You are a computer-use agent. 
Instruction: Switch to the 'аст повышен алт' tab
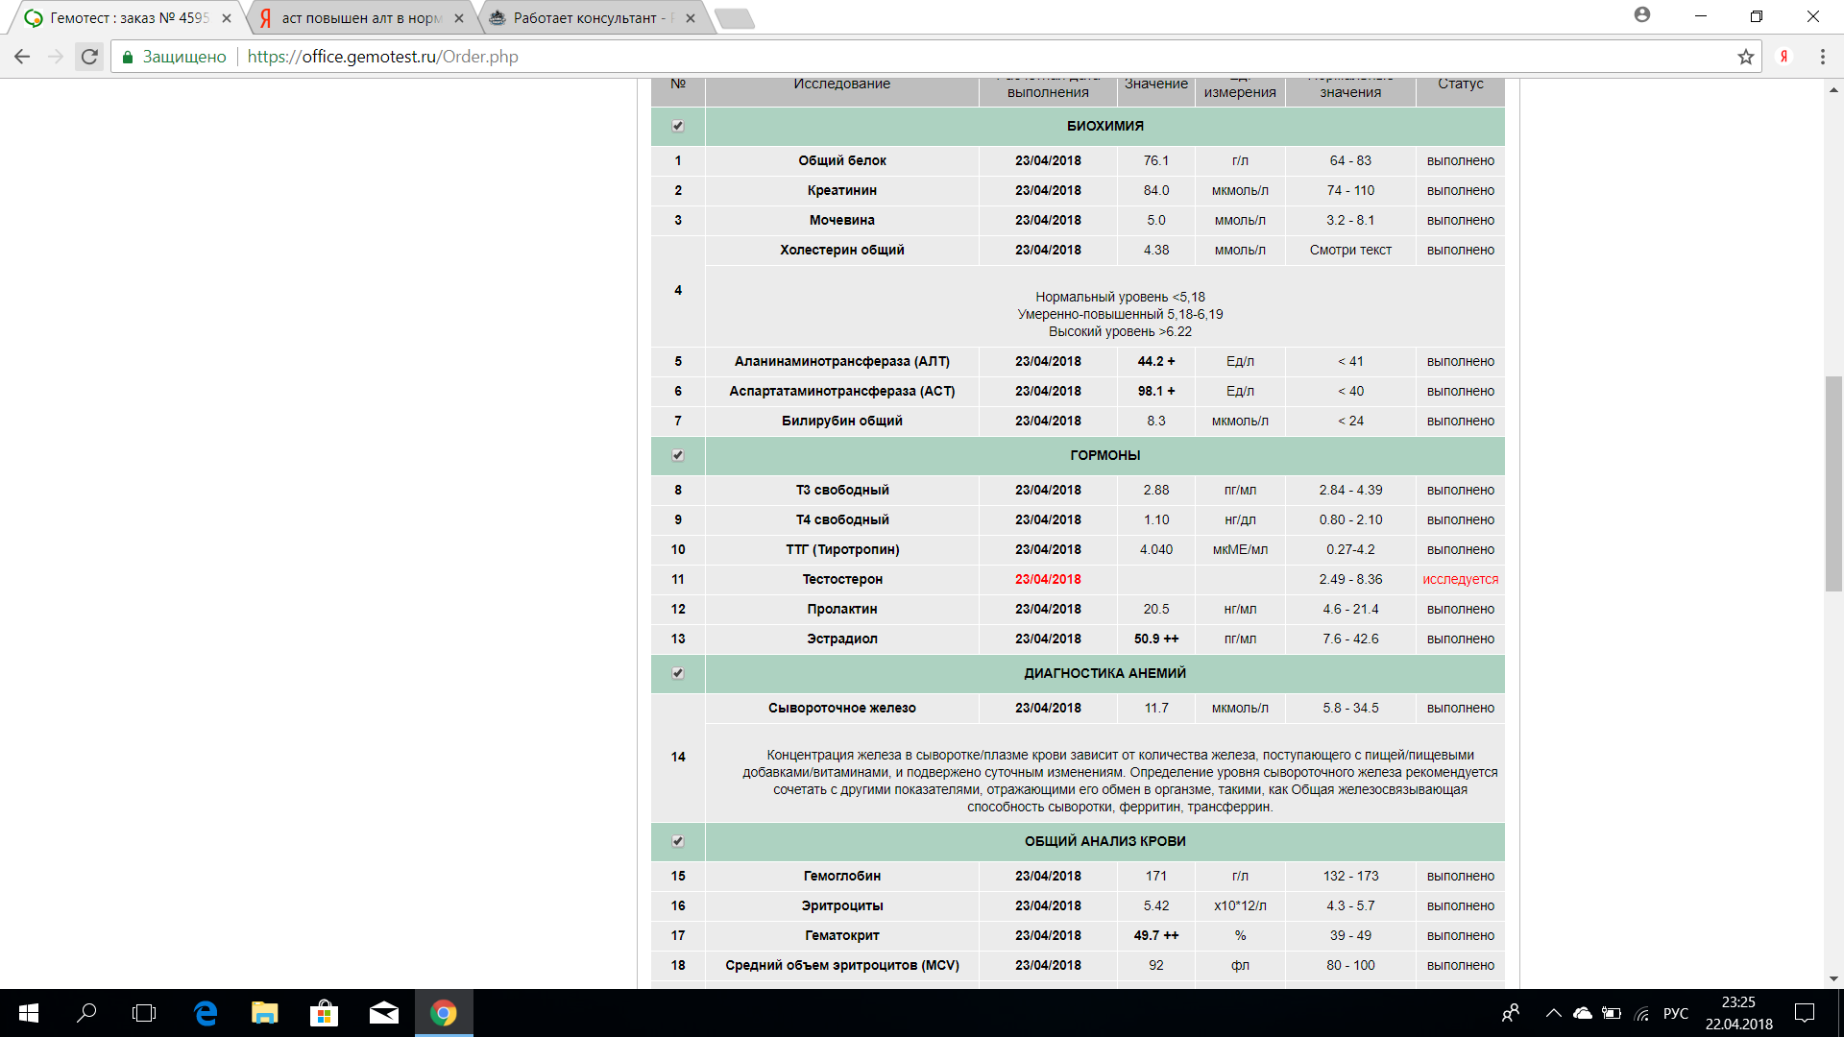[x=359, y=17]
